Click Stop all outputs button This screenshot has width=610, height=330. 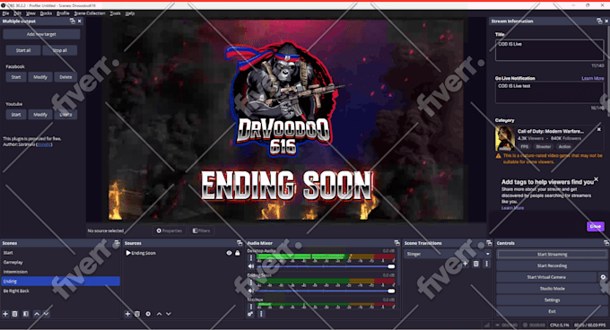click(59, 50)
